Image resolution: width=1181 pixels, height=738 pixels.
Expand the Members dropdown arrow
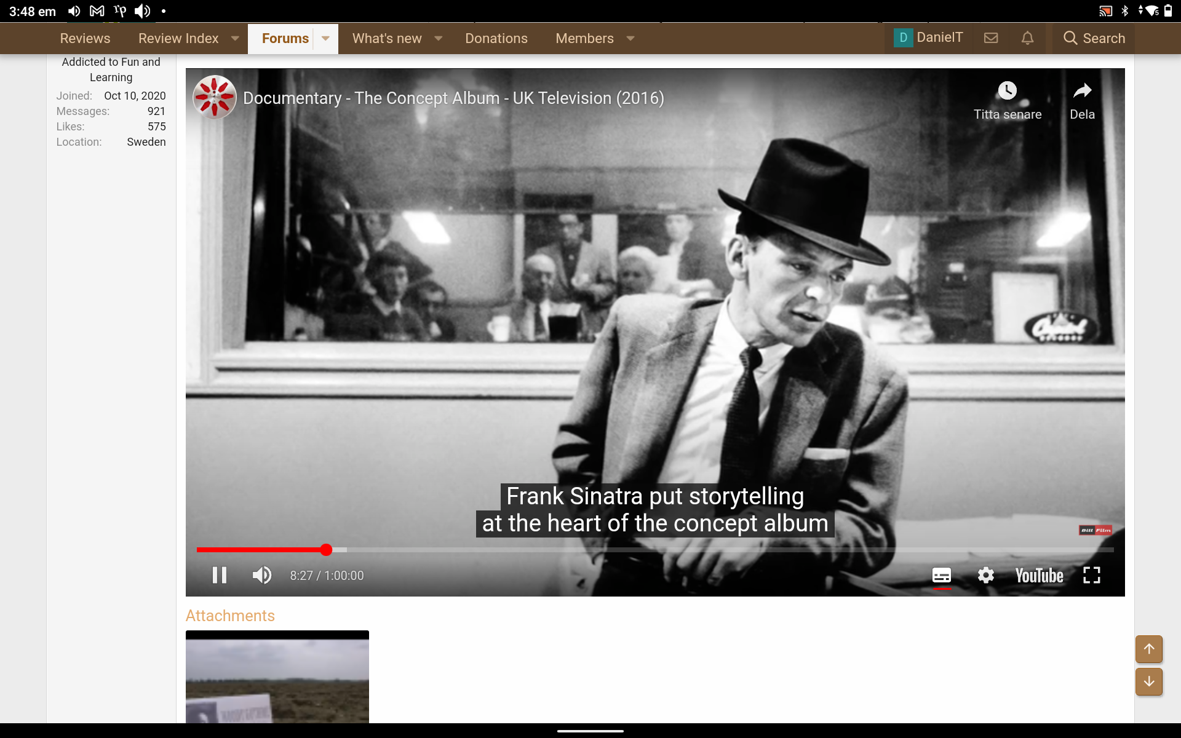pos(630,38)
